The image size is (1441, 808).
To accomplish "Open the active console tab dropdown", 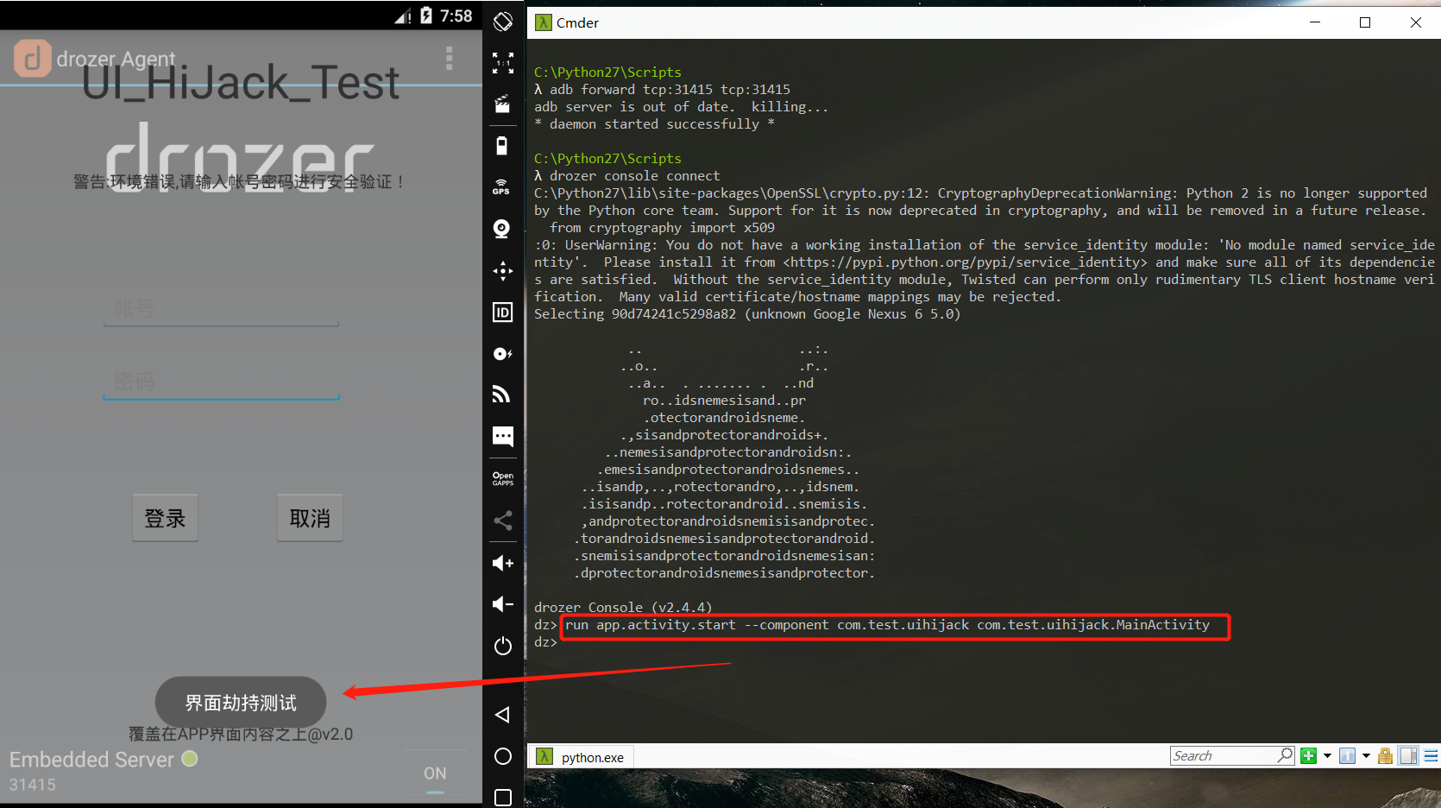I will click(x=1364, y=755).
